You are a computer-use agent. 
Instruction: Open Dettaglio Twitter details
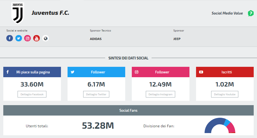tap(96, 94)
